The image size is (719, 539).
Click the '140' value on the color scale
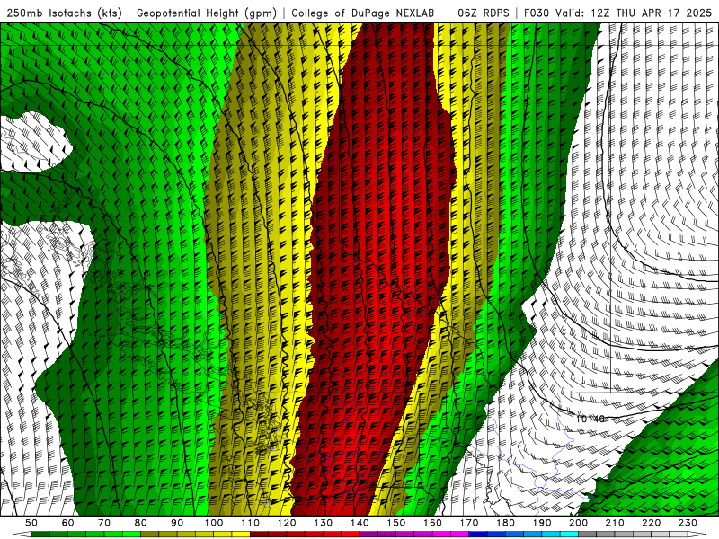tap(359, 523)
